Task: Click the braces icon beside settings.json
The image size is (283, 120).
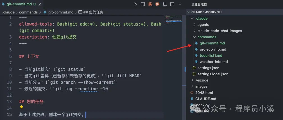Action: click(x=194, y=68)
